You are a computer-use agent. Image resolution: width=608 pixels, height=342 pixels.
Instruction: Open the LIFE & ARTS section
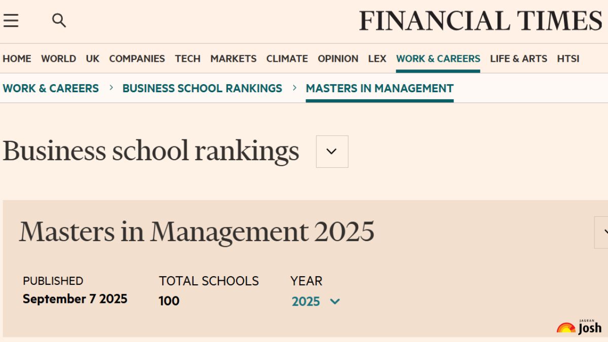point(518,59)
